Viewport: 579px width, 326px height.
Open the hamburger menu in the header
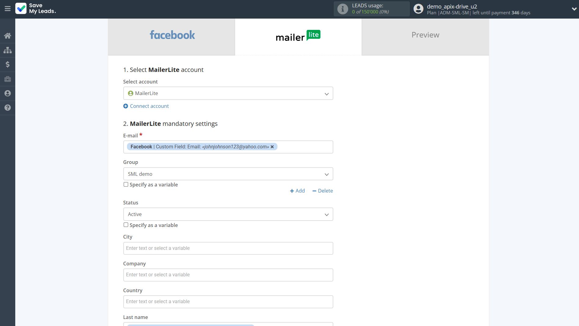[x=8, y=9]
